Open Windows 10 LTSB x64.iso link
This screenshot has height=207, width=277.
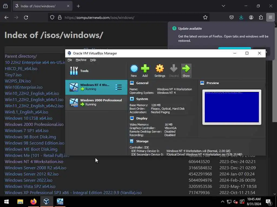coord(29,118)
